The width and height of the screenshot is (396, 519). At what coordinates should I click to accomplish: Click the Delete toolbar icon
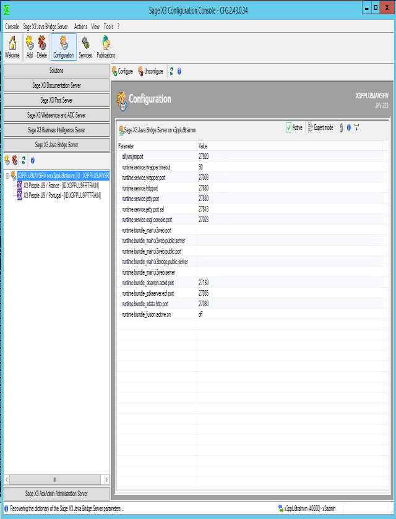click(x=41, y=43)
